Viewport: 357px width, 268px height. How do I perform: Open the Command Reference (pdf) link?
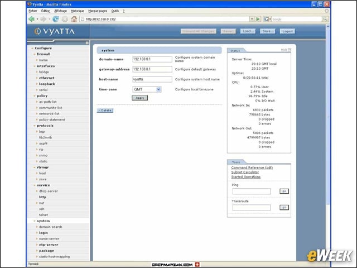click(252, 167)
